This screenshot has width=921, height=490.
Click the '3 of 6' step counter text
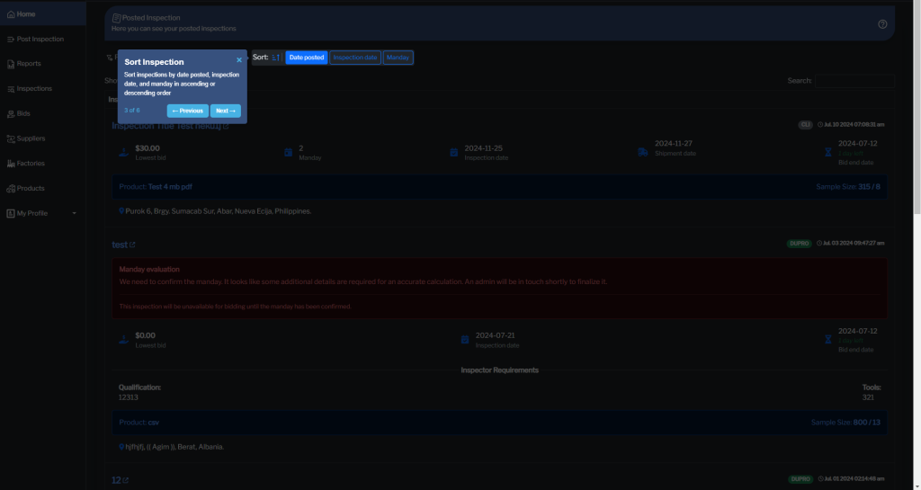[132, 111]
